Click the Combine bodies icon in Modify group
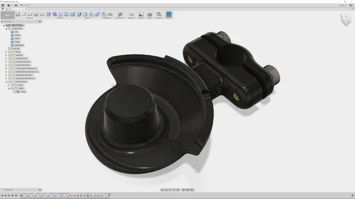 tap(98, 14)
